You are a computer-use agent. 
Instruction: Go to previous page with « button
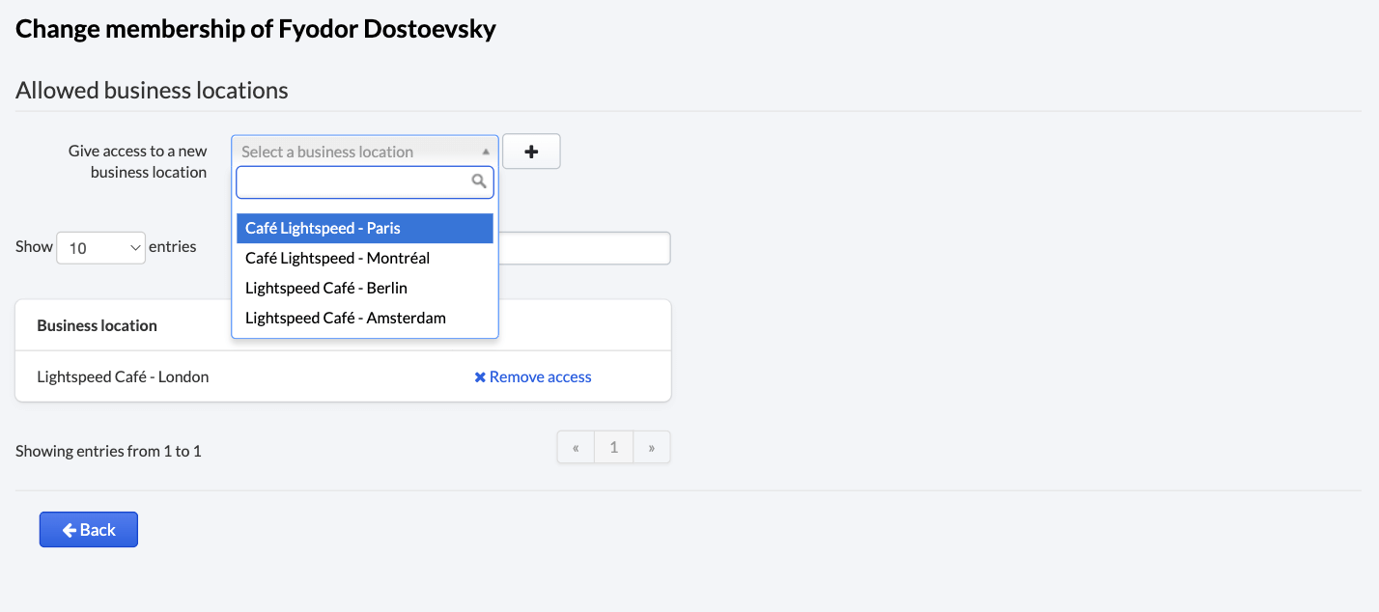point(576,448)
